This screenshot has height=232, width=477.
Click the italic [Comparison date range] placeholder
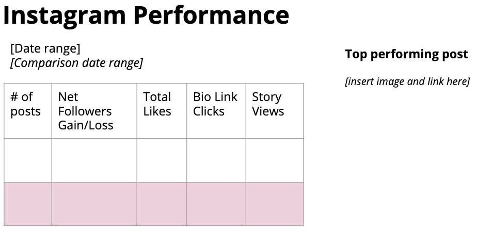(x=76, y=63)
